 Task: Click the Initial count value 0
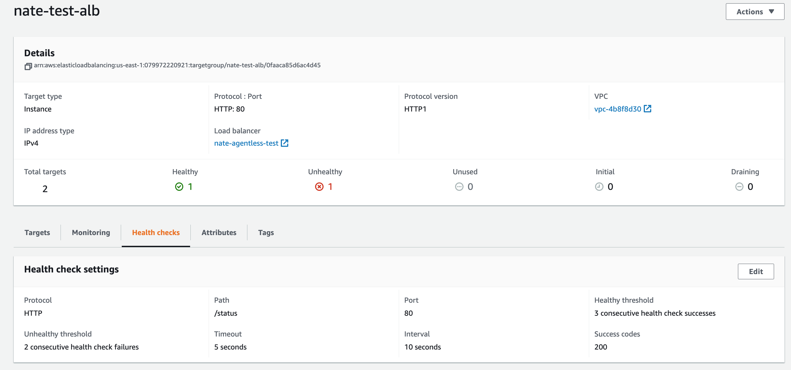click(610, 187)
